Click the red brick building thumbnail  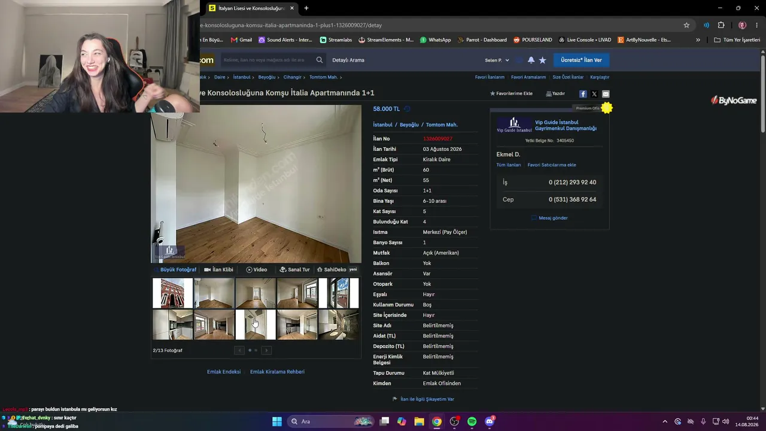172,293
